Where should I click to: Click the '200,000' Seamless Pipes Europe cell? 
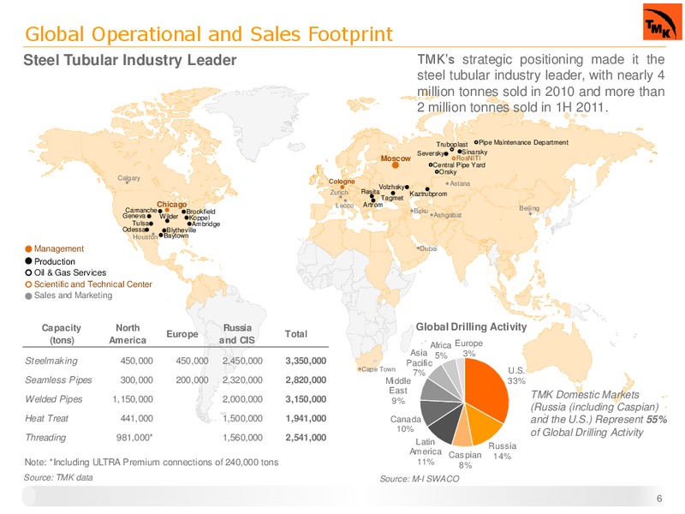[192, 380]
